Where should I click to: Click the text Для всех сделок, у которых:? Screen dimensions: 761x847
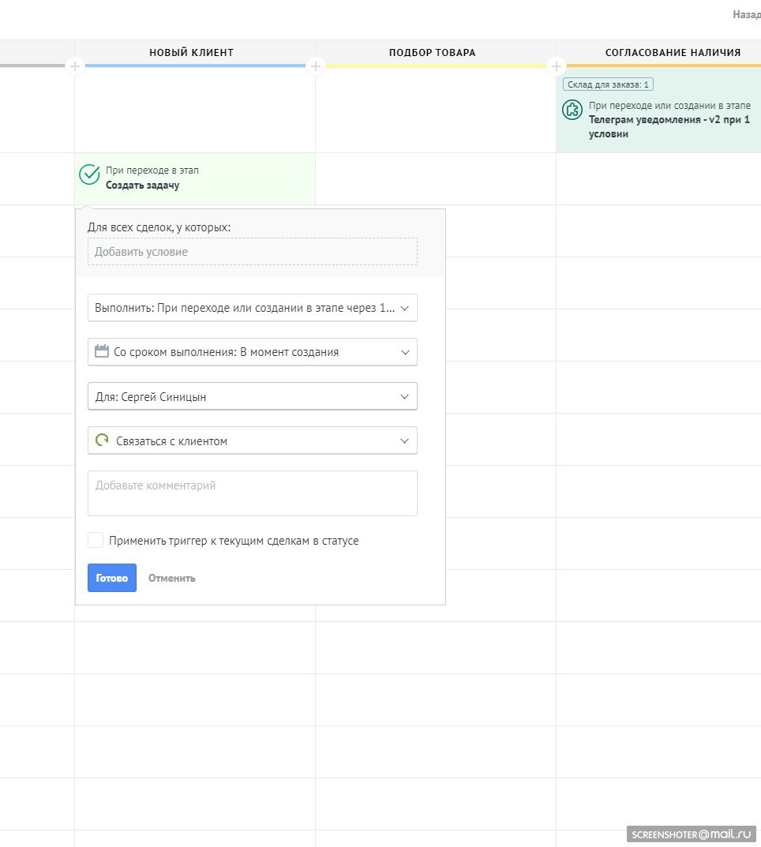point(159,227)
